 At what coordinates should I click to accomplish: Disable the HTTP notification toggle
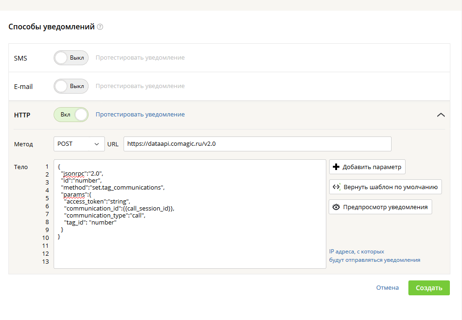(x=71, y=115)
